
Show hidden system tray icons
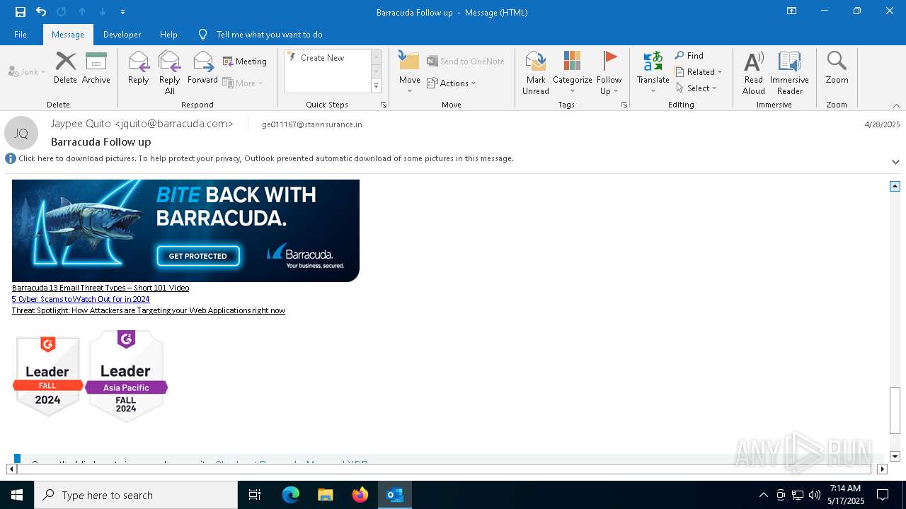click(x=763, y=495)
